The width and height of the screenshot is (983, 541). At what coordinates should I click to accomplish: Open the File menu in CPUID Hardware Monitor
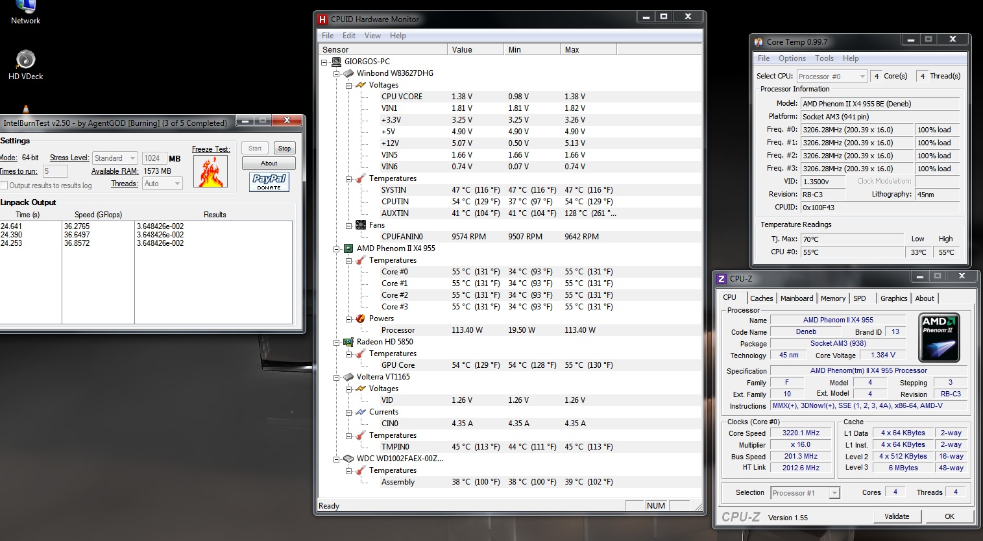point(328,36)
